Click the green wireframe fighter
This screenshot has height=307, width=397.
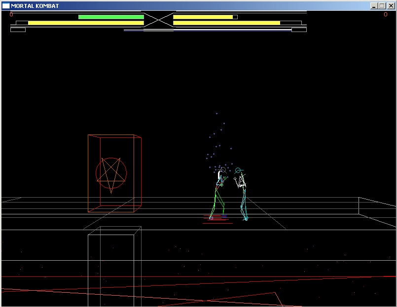pos(218,194)
